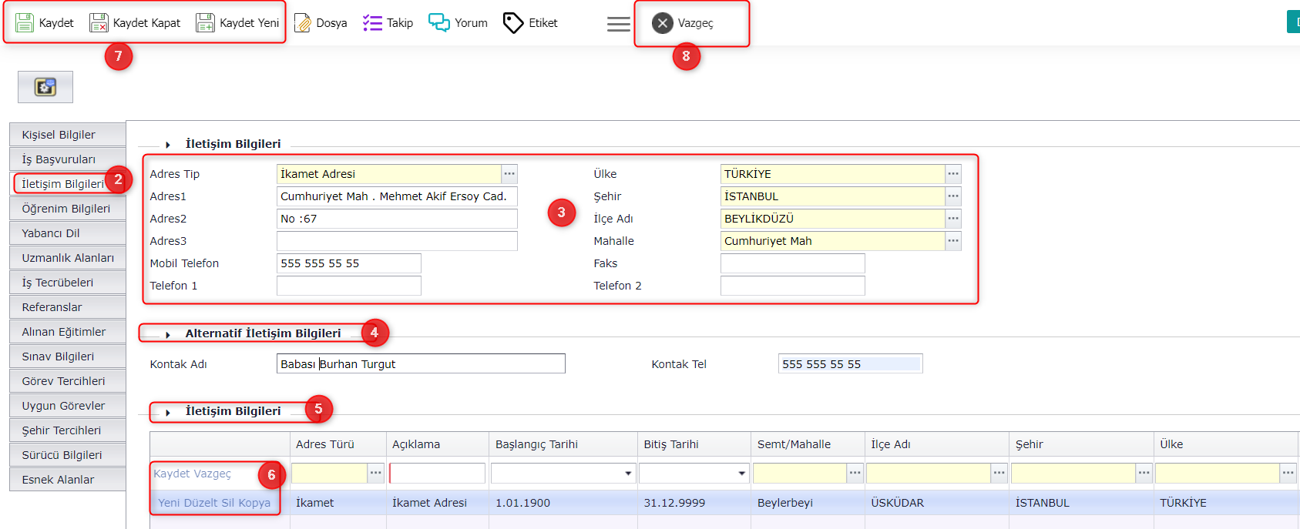Go to the İş Tecrübeleri tab

(x=68, y=283)
